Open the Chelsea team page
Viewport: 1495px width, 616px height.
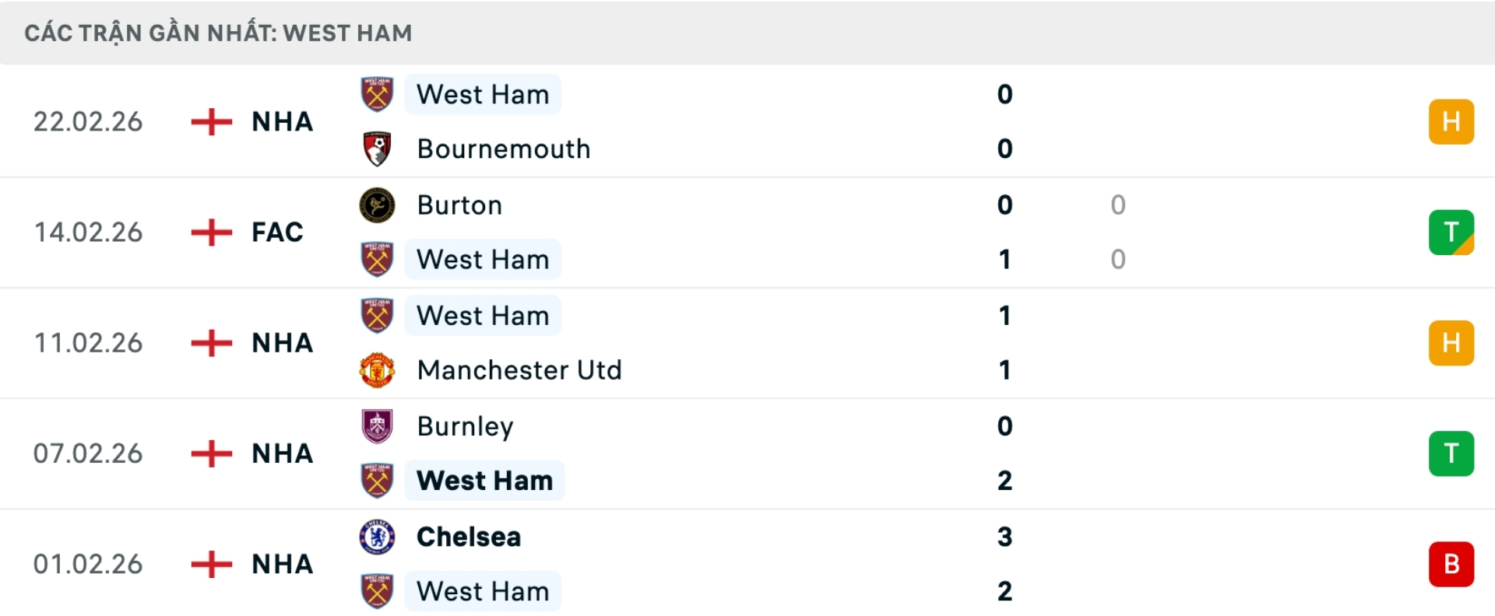click(466, 536)
